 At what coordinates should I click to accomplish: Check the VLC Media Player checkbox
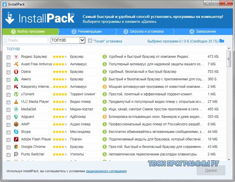pos(9,102)
